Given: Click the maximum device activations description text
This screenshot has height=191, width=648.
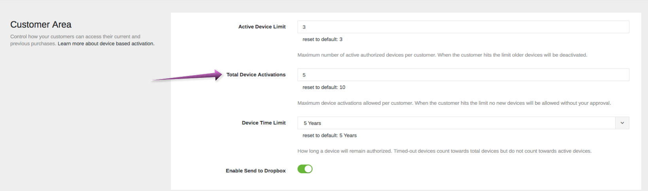Looking at the screenshot, I should 454,103.
